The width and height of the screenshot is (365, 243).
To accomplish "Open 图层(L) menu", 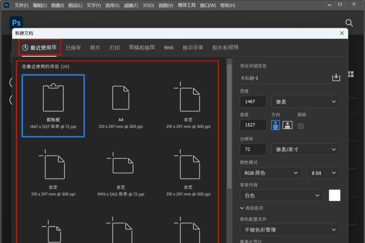I will coord(75,5).
